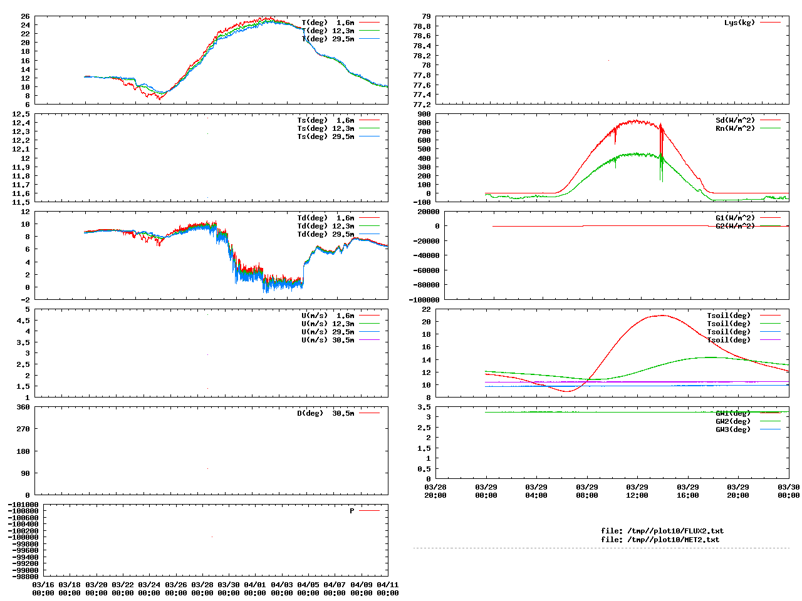802x601 pixels.
Task: Click the 'Td(deg) 29.5m' legend label
Action: (x=326, y=234)
